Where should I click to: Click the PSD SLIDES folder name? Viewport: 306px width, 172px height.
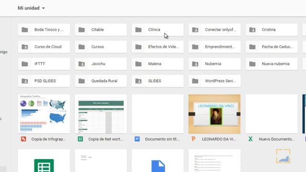45,81
